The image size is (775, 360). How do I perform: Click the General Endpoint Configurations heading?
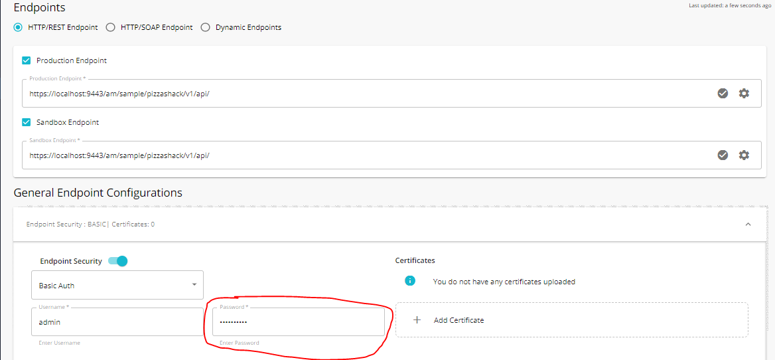point(98,193)
